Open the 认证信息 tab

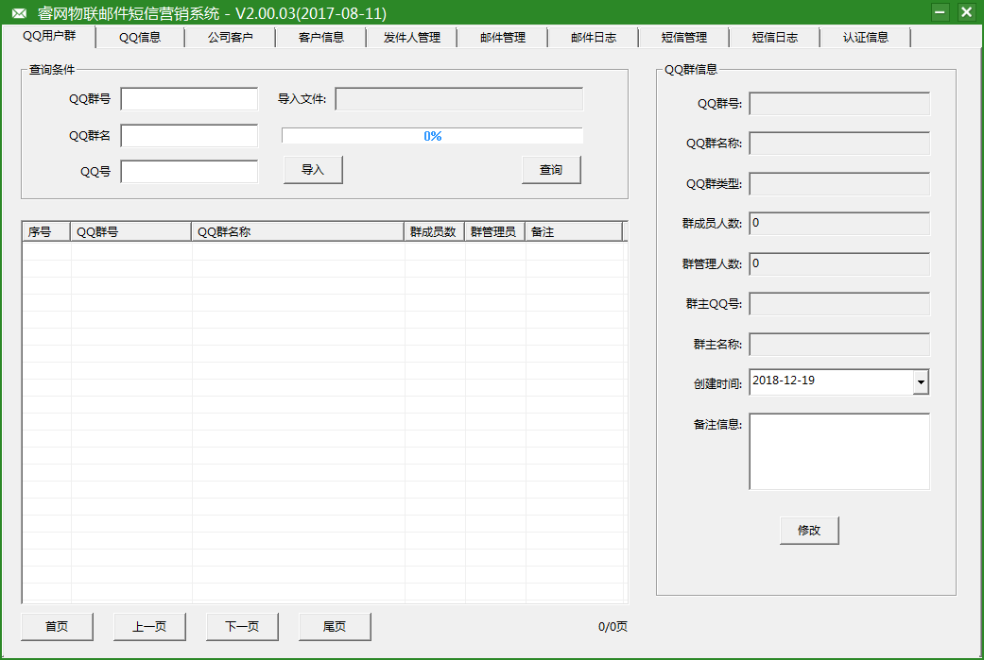click(865, 37)
